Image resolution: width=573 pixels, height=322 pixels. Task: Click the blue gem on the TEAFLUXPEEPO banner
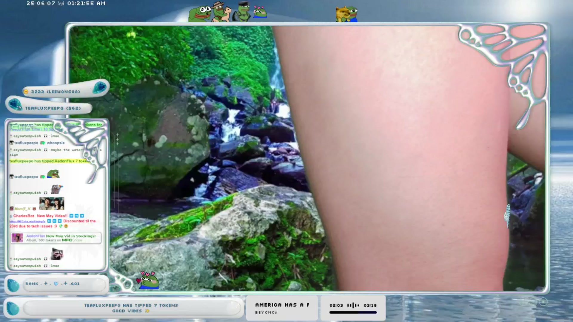pos(15,105)
